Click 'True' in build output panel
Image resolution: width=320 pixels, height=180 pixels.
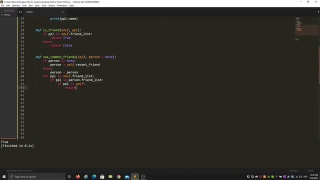[x=4, y=142]
